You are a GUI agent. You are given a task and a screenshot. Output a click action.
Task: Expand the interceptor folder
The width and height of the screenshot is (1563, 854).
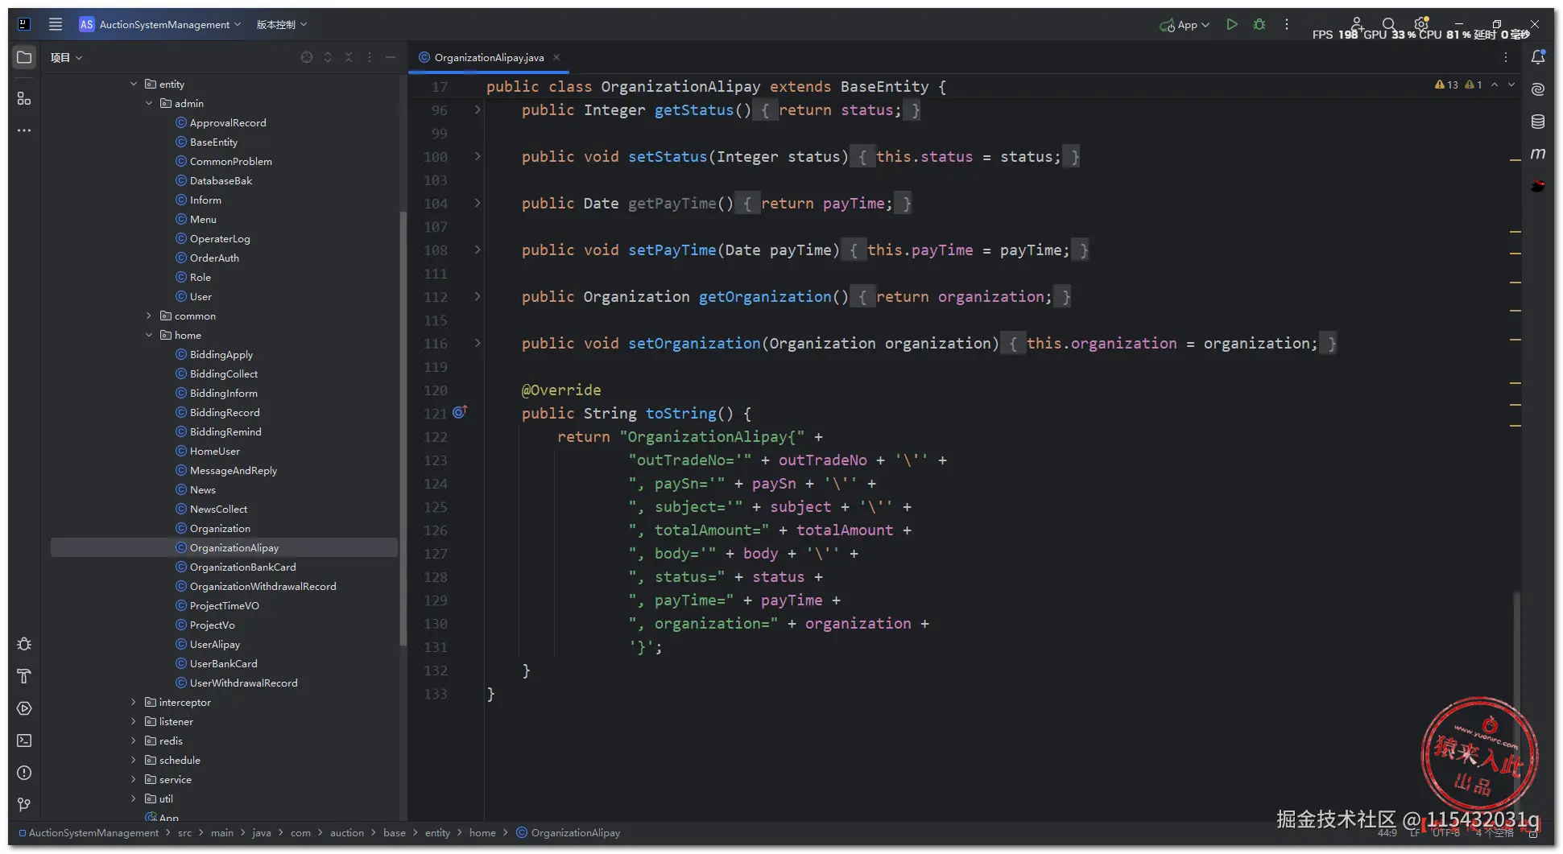pyautogui.click(x=134, y=702)
